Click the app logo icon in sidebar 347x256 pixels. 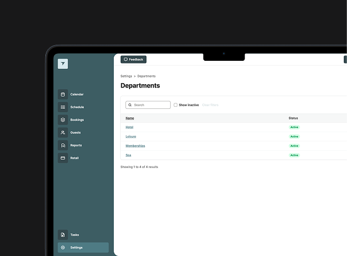[x=62, y=63]
